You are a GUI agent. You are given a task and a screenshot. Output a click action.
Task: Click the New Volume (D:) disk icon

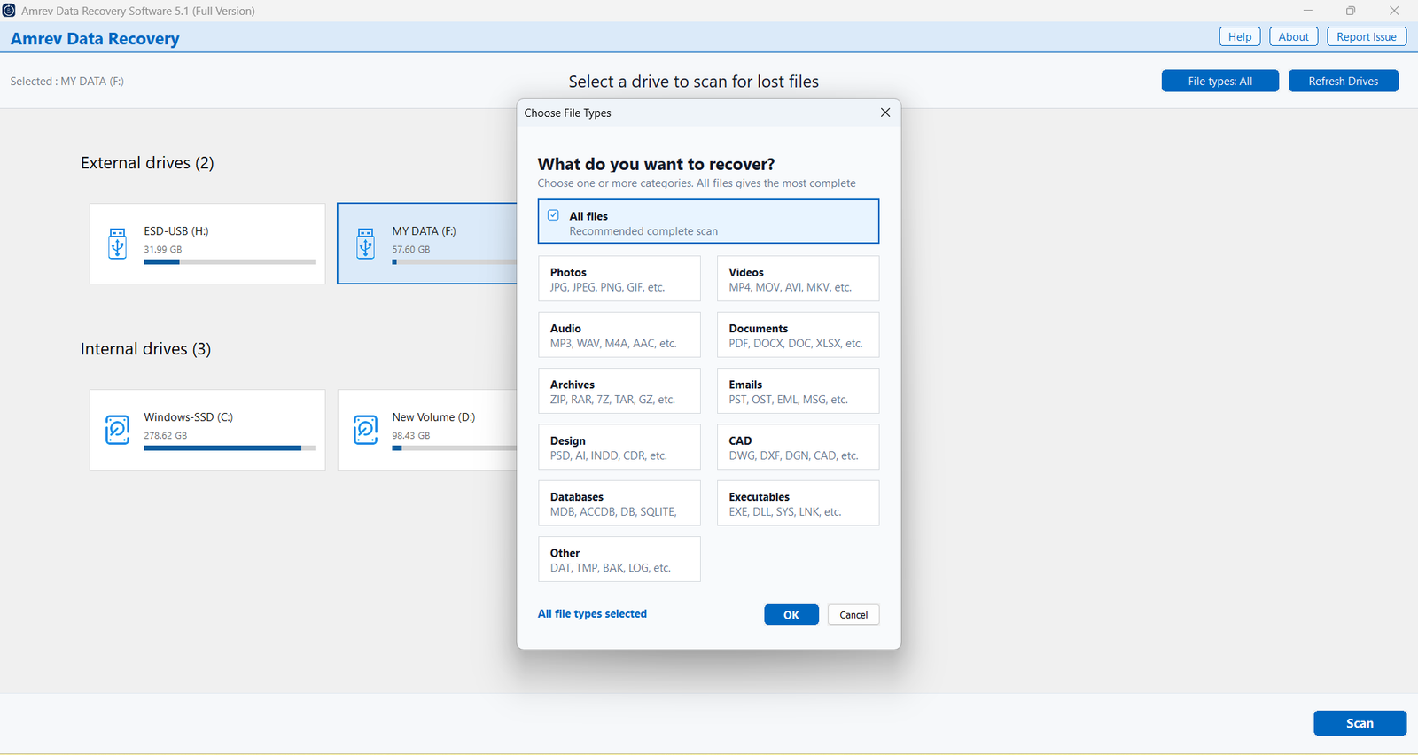pyautogui.click(x=365, y=429)
